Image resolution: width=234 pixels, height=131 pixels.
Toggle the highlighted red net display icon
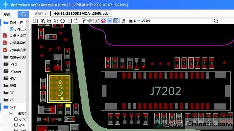(x=103, y=21)
